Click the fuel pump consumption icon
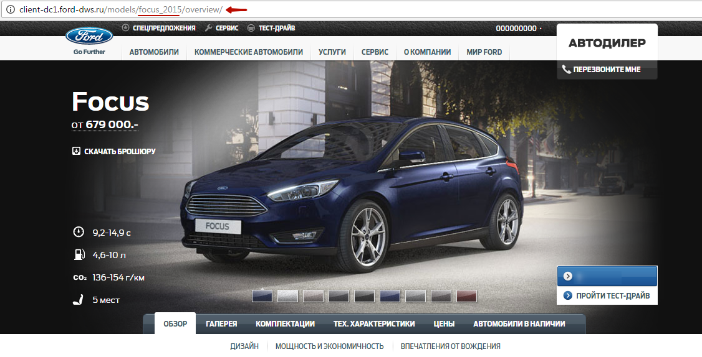 [x=79, y=254]
